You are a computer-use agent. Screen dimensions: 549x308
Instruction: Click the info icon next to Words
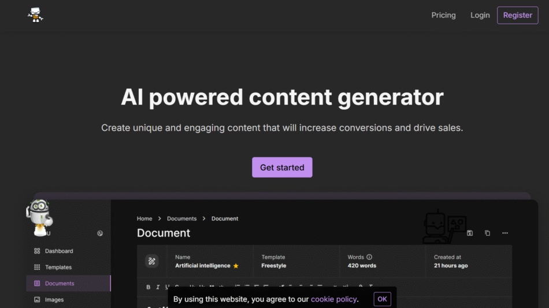(x=369, y=257)
